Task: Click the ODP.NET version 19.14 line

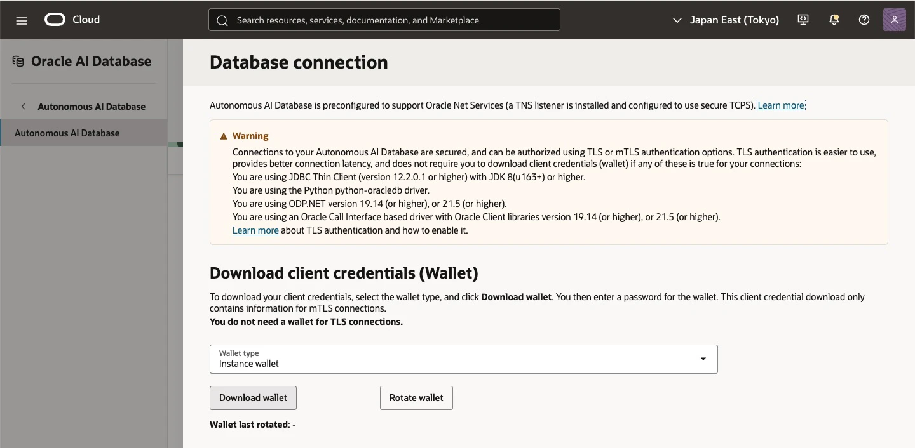Action: pos(370,204)
